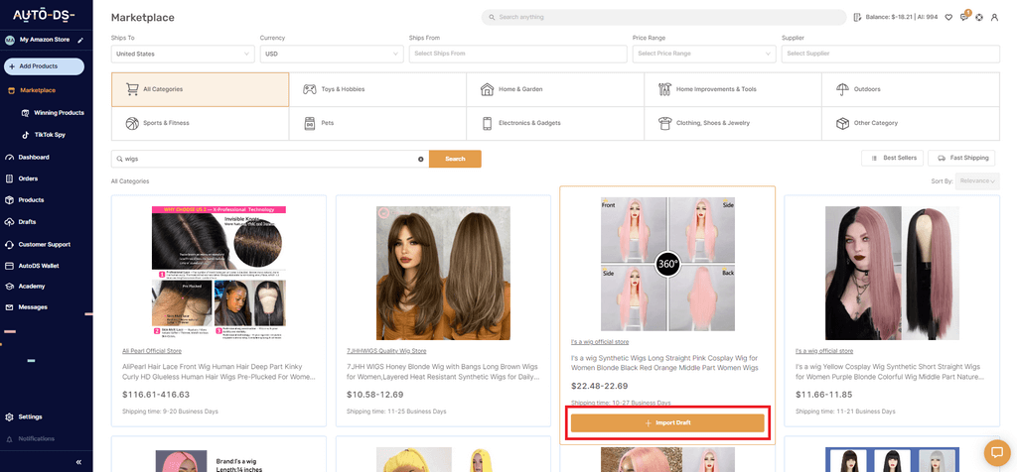
Task: Click the edit pencil beside My Amazon Store
Action: [80, 40]
